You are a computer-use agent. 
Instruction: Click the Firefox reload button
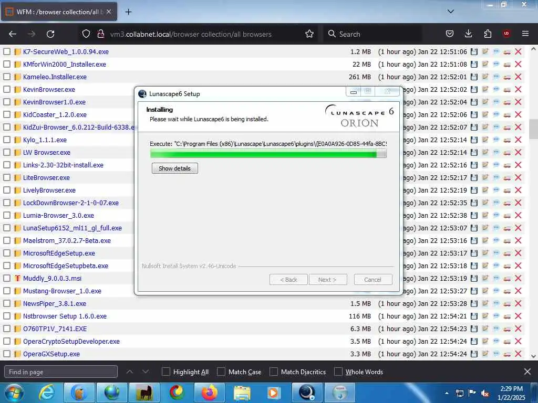(50, 34)
